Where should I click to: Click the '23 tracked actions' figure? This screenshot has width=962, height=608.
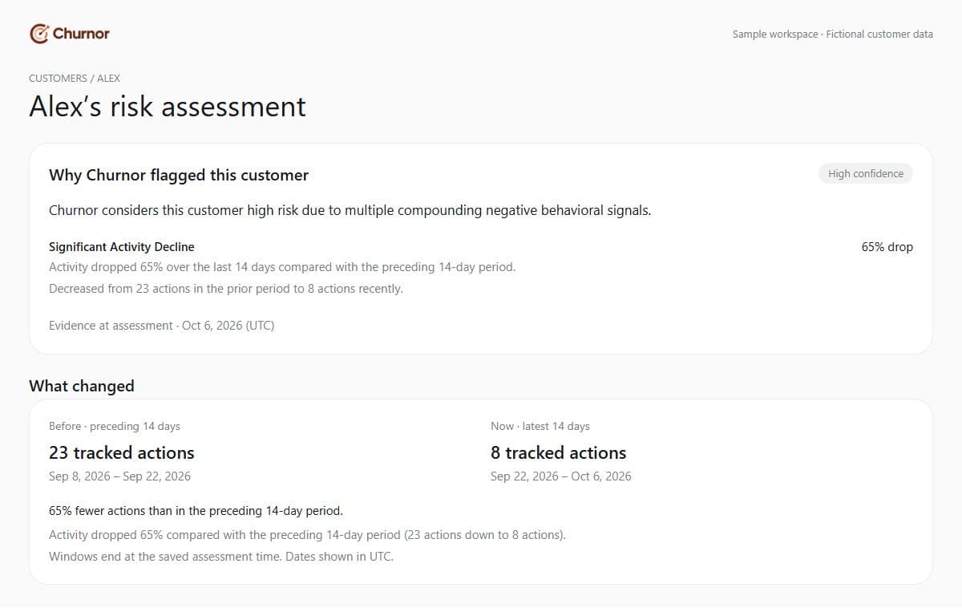[122, 452]
